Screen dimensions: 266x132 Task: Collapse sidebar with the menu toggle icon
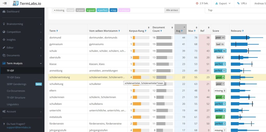click(x=5, y=3)
